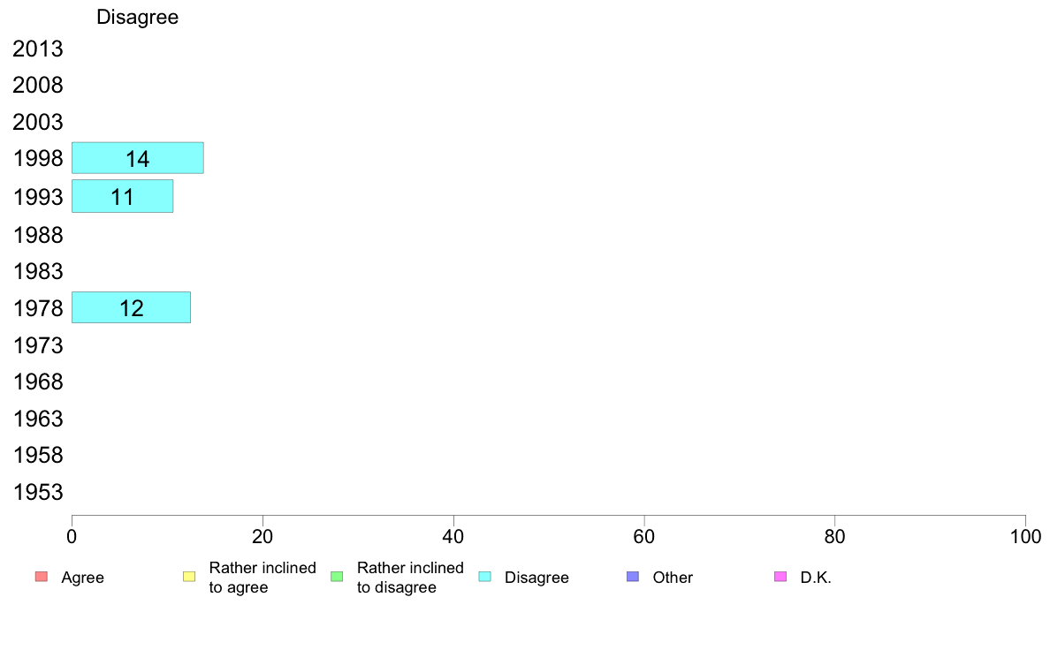The image size is (1050, 650).
Task: Click the yellow Rather inclined to agree swatch
Action: (189, 577)
